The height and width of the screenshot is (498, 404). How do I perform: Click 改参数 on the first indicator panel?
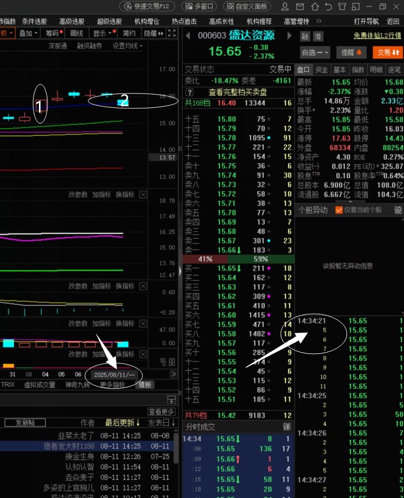[x=78, y=195]
